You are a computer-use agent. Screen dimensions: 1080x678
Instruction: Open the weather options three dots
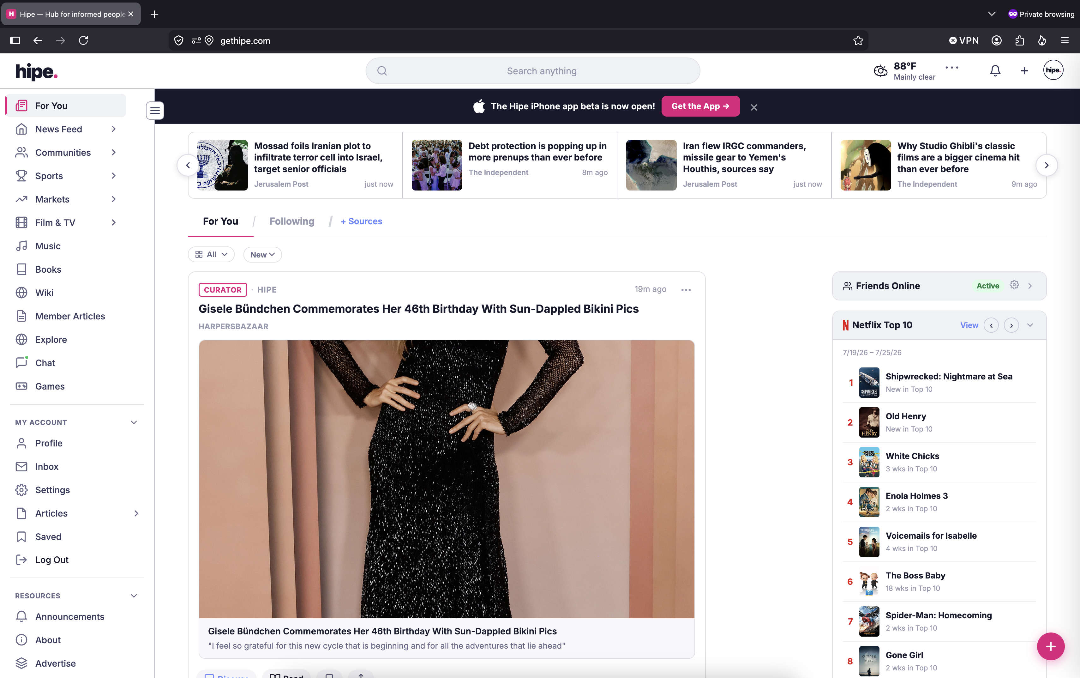(x=951, y=67)
